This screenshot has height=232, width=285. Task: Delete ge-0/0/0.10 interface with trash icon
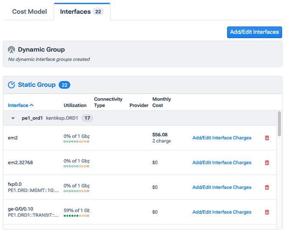267,212
